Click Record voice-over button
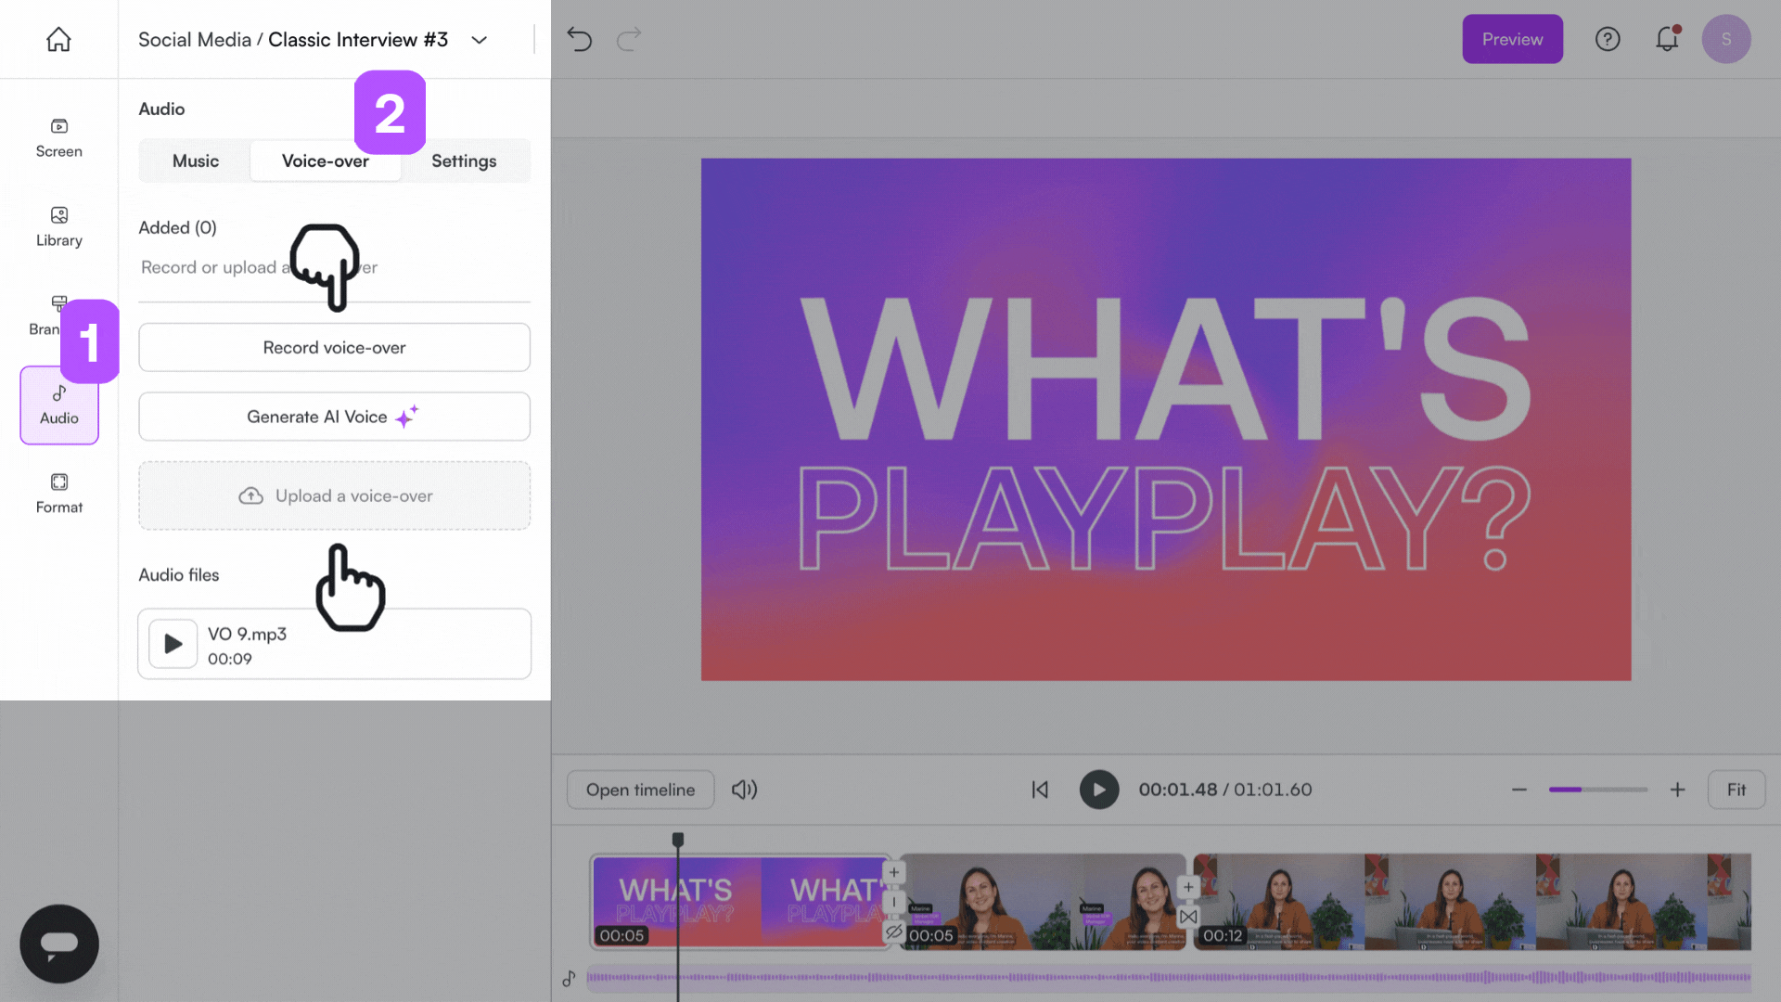This screenshot has width=1781, height=1002. pyautogui.click(x=334, y=347)
